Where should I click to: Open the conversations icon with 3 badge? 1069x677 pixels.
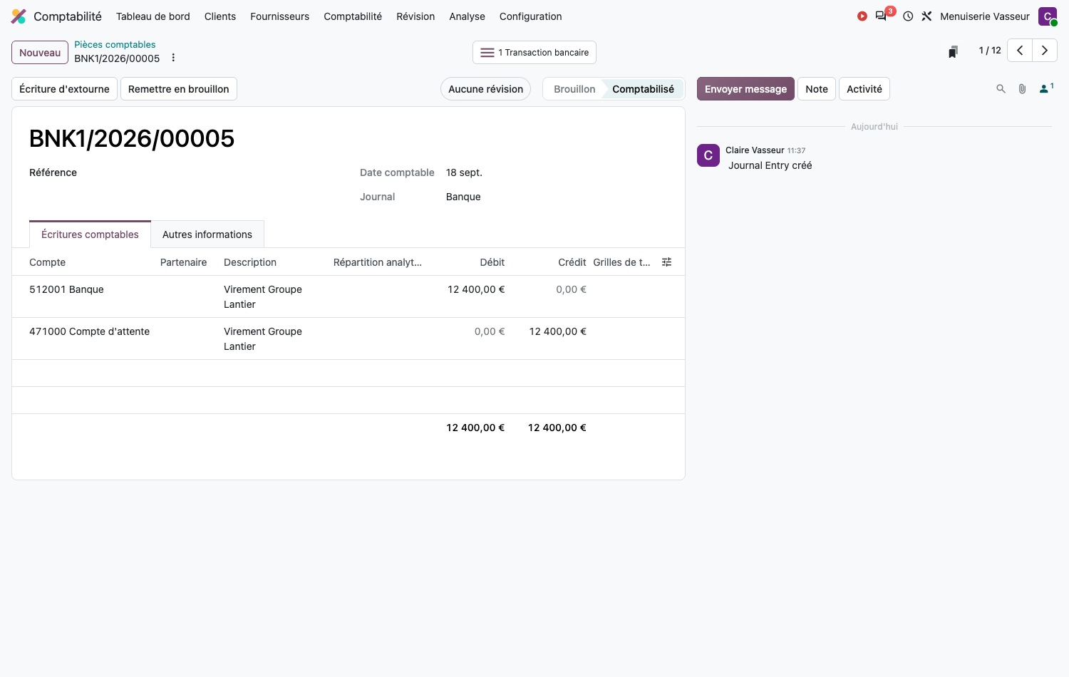pyautogui.click(x=882, y=16)
